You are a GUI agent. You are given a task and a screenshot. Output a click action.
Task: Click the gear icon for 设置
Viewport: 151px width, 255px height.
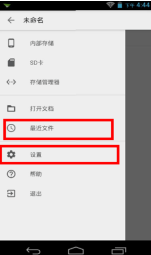pyautogui.click(x=11, y=154)
